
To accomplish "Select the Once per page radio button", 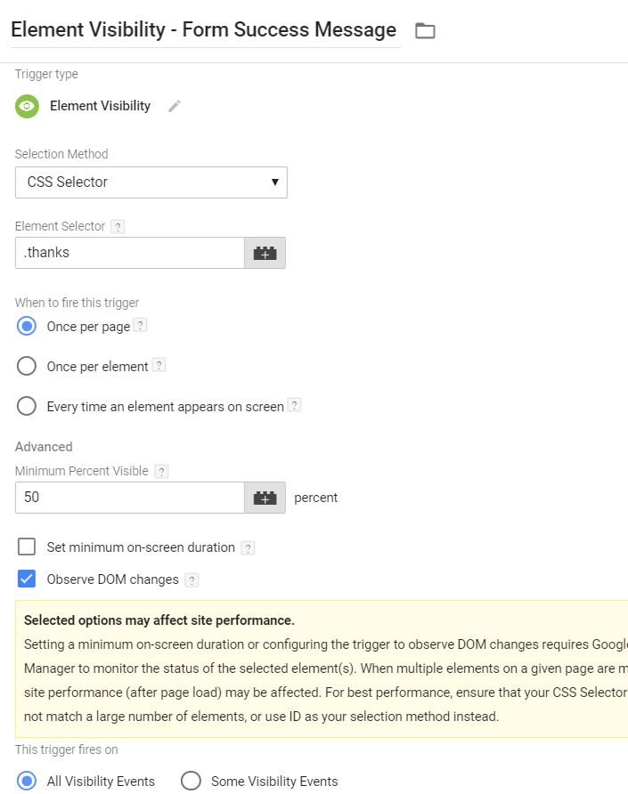I will (28, 327).
